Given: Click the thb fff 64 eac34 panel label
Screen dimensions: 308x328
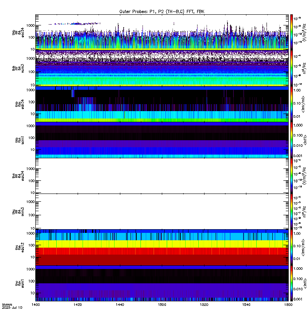Looking at the screenshot, I should click(x=18, y=33).
